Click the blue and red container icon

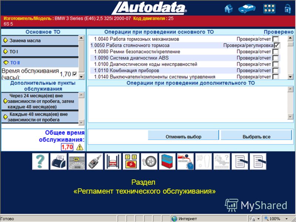[x=167, y=162]
